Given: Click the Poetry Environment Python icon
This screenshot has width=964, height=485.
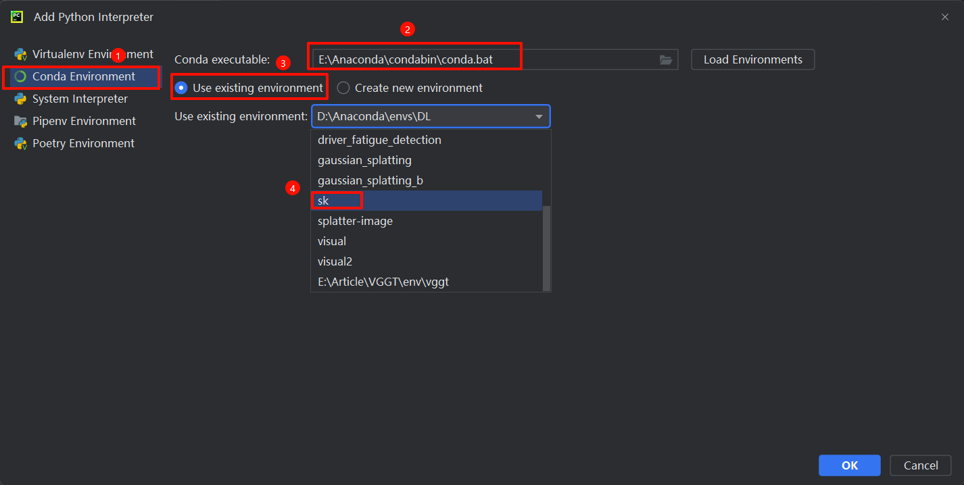Looking at the screenshot, I should coord(20,143).
